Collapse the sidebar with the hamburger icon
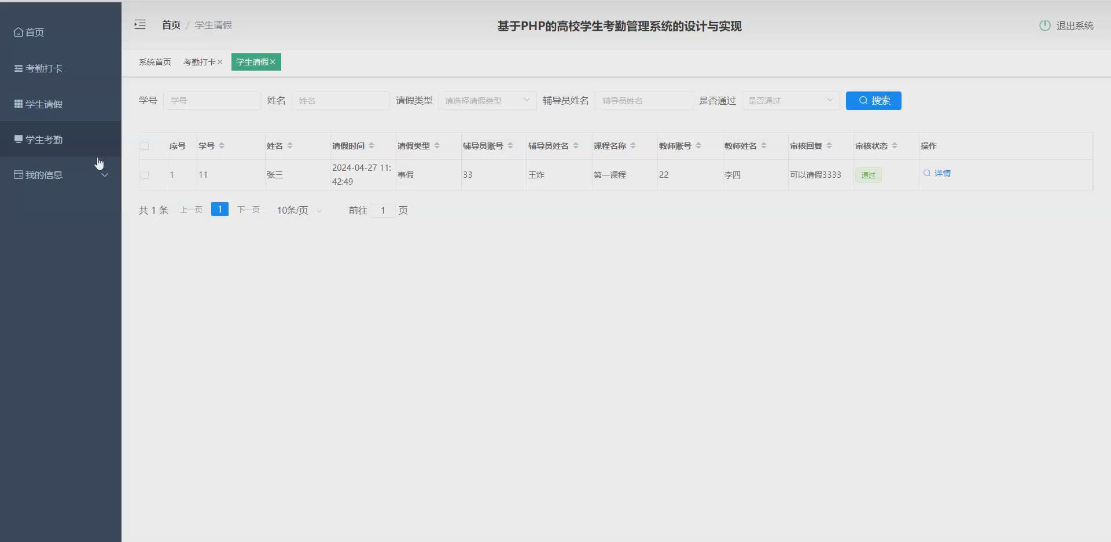This screenshot has width=1111, height=542. click(x=139, y=24)
